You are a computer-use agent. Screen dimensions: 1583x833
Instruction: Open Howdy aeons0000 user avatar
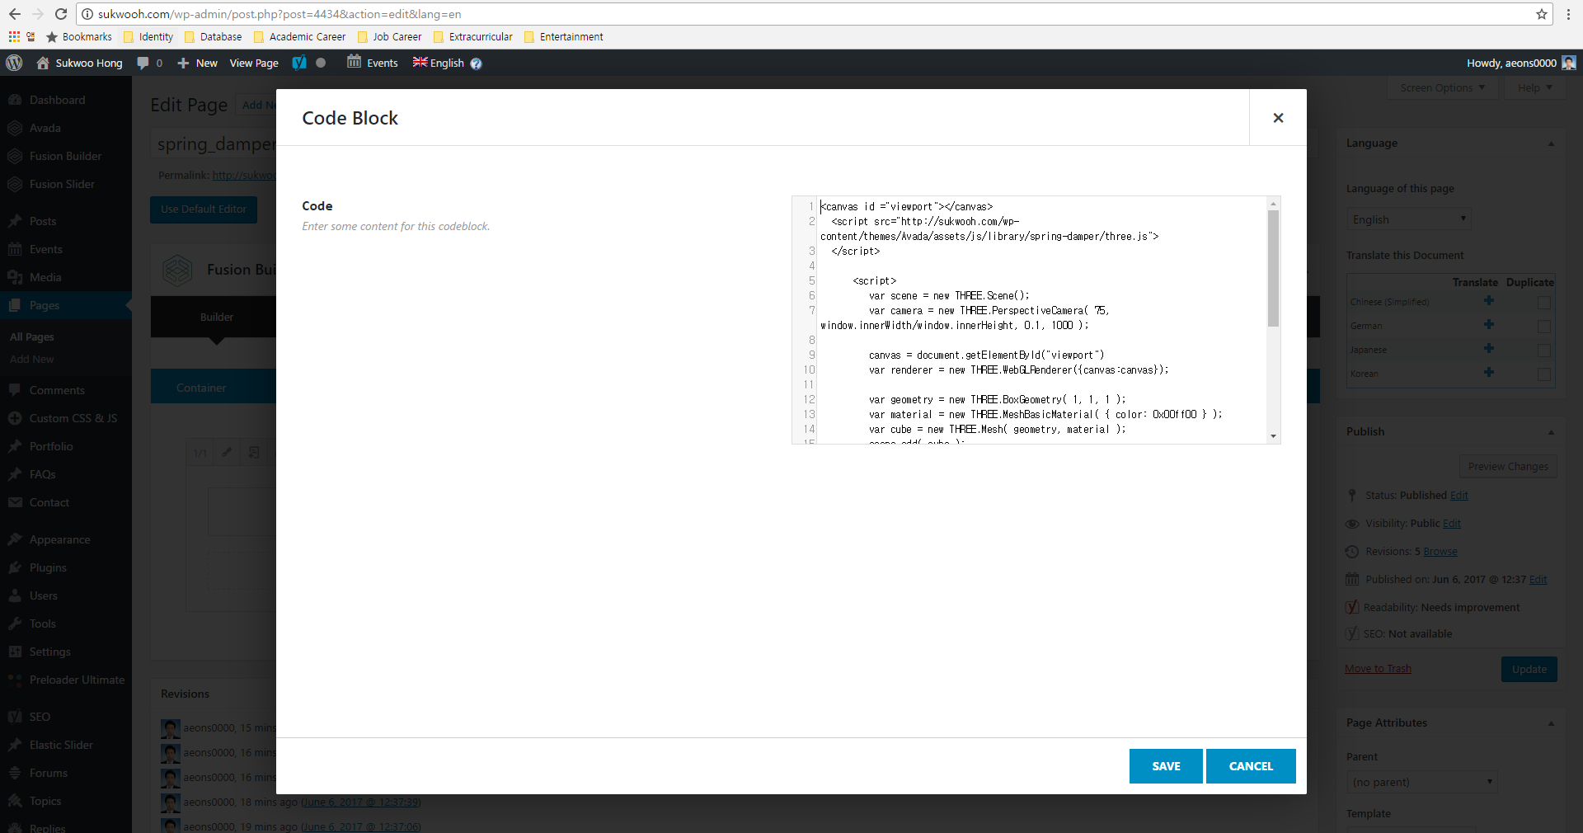(1569, 63)
